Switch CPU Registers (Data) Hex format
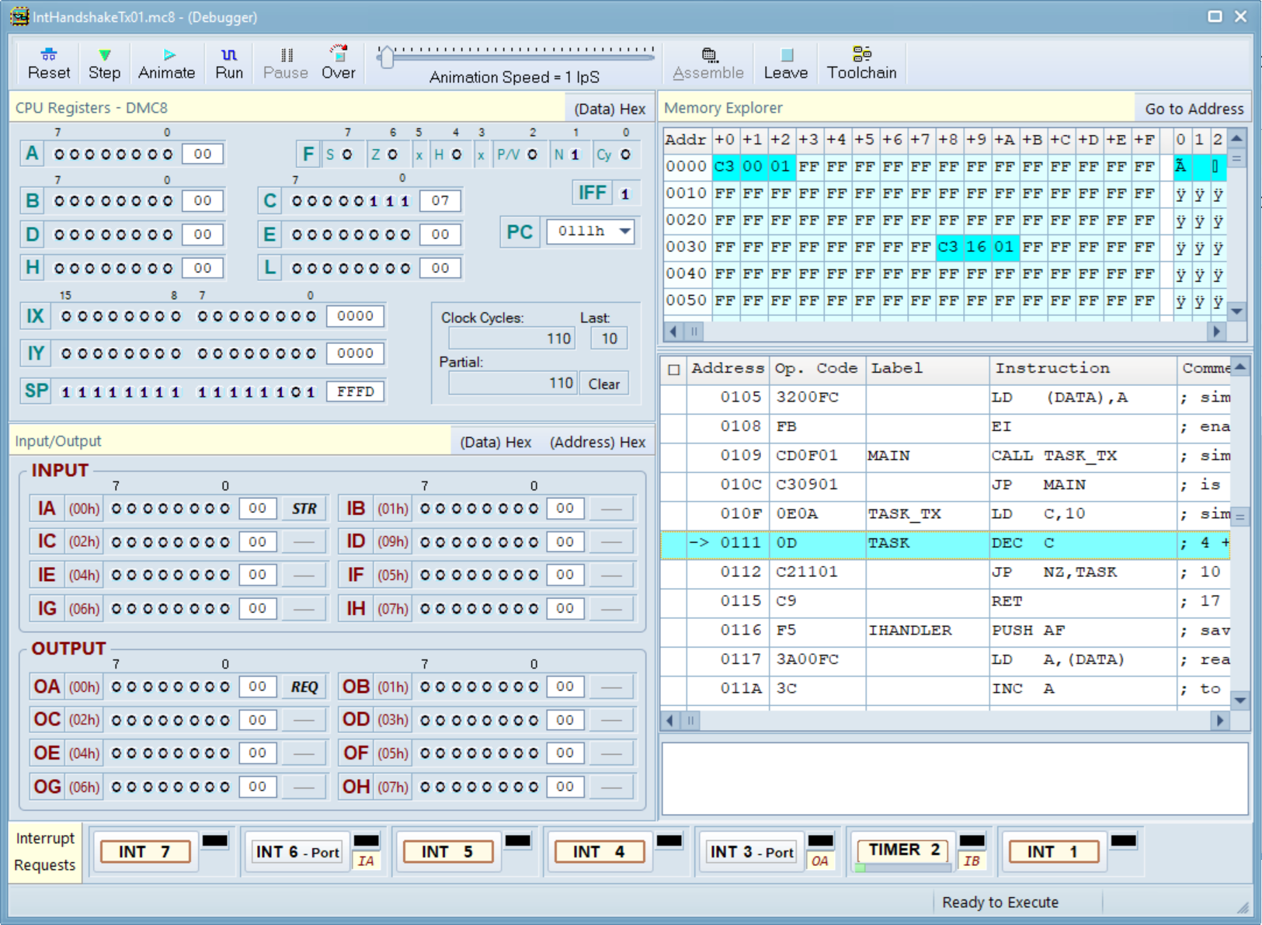The image size is (1262, 925). (x=610, y=109)
